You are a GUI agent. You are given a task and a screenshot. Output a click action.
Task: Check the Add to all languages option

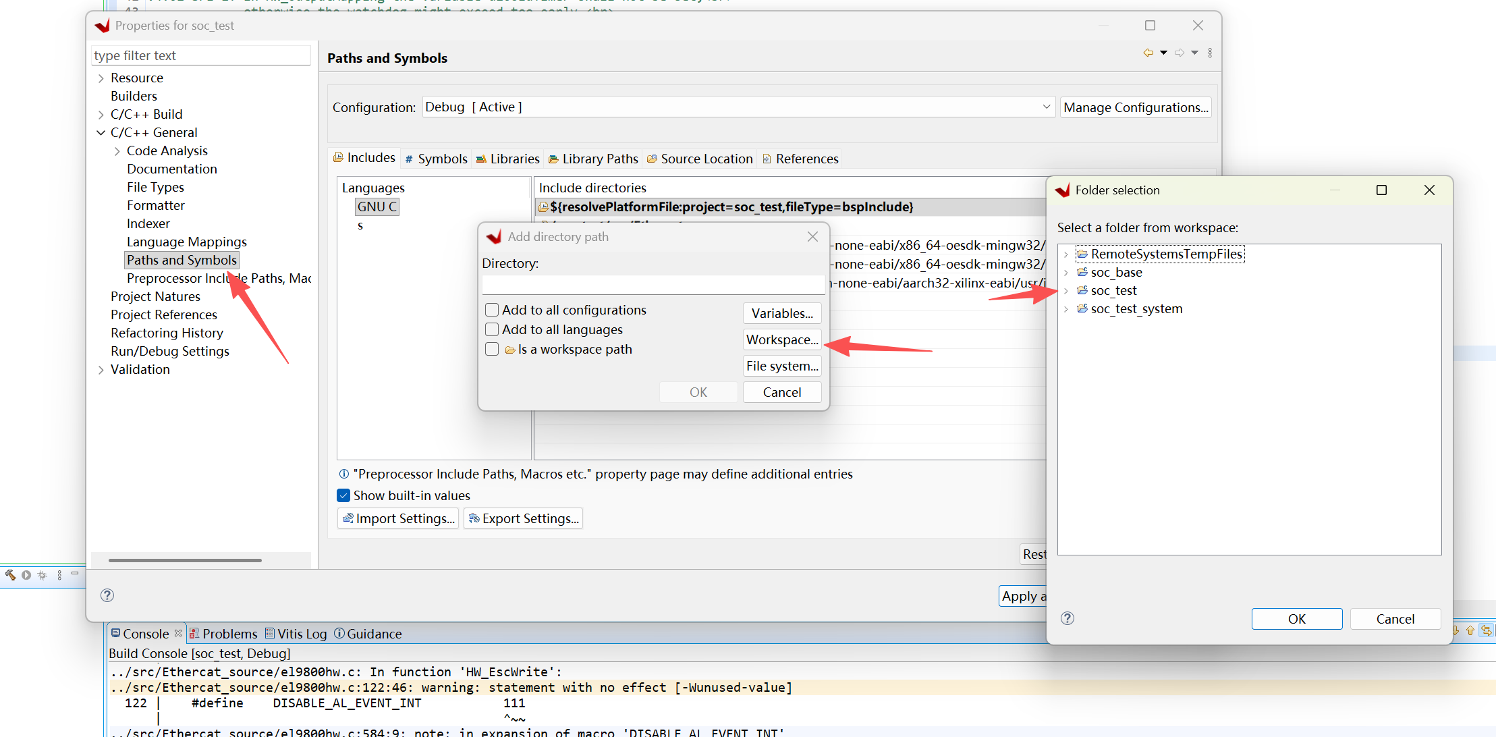click(x=492, y=329)
